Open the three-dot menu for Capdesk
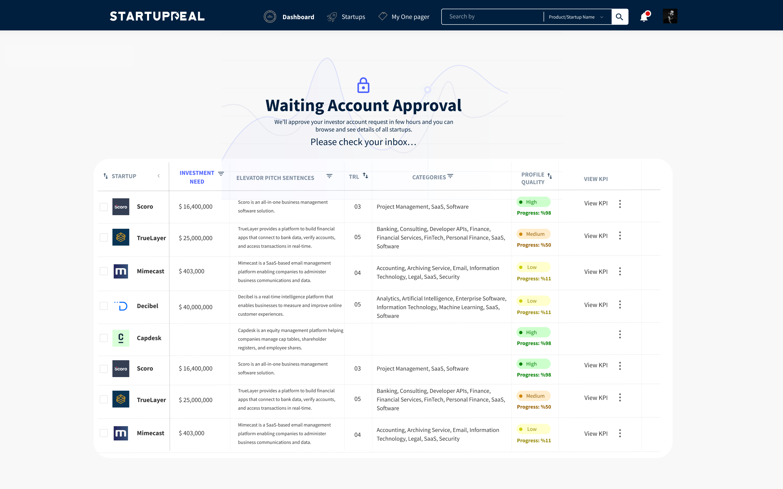The width and height of the screenshot is (783, 489). pos(620,334)
